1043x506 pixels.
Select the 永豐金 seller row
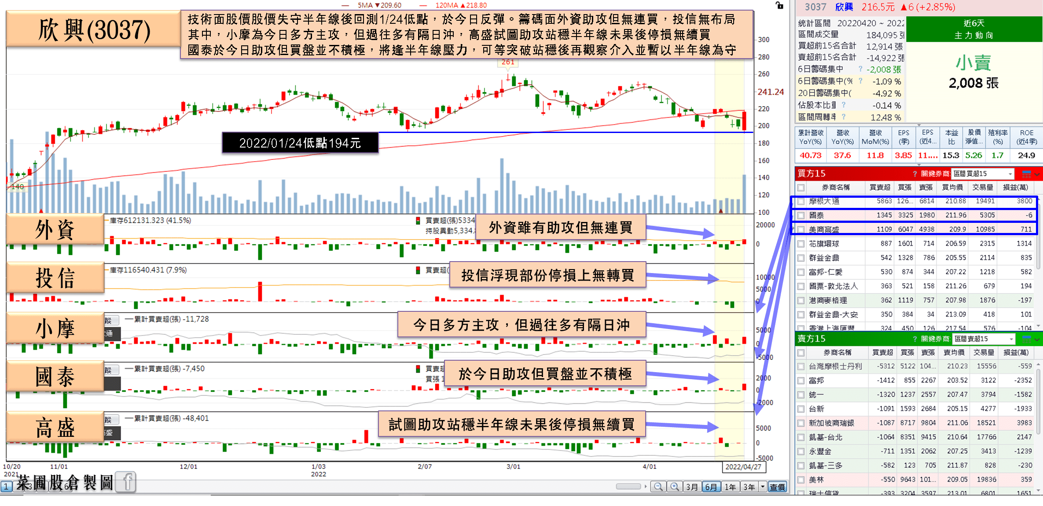click(915, 451)
